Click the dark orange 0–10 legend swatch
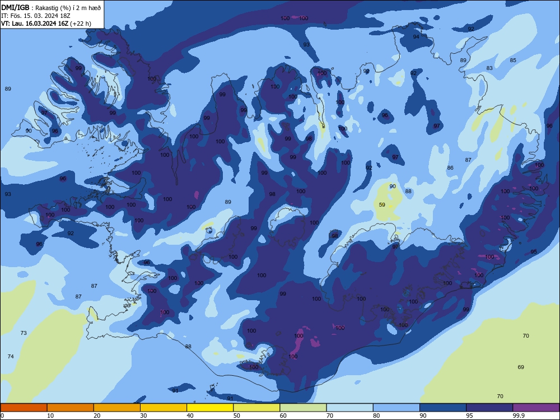The height and width of the screenshot is (420, 560). [x=24, y=408]
